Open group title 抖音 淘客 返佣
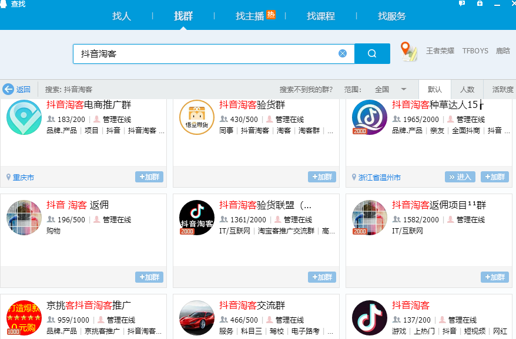516x339 pixels. [x=78, y=205]
